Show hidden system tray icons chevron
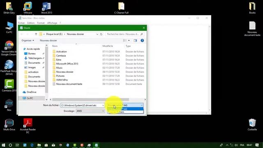The height and width of the screenshot is (148, 263). (x=227, y=145)
